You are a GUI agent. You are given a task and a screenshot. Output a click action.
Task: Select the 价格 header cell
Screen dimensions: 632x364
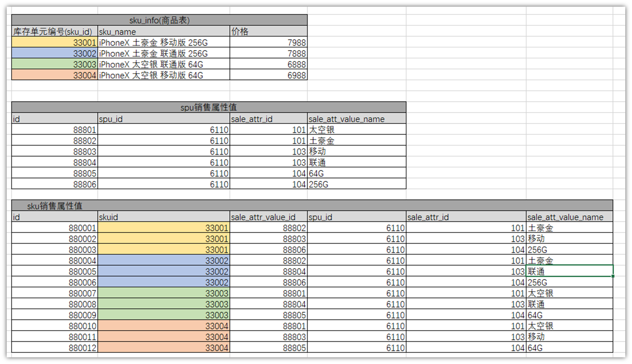pyautogui.click(x=269, y=31)
